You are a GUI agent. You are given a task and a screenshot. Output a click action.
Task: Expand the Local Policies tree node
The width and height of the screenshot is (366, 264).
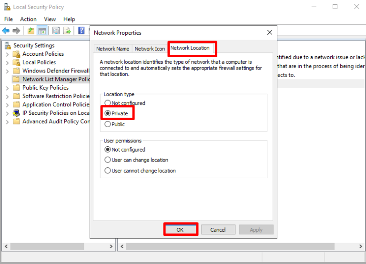point(7,62)
